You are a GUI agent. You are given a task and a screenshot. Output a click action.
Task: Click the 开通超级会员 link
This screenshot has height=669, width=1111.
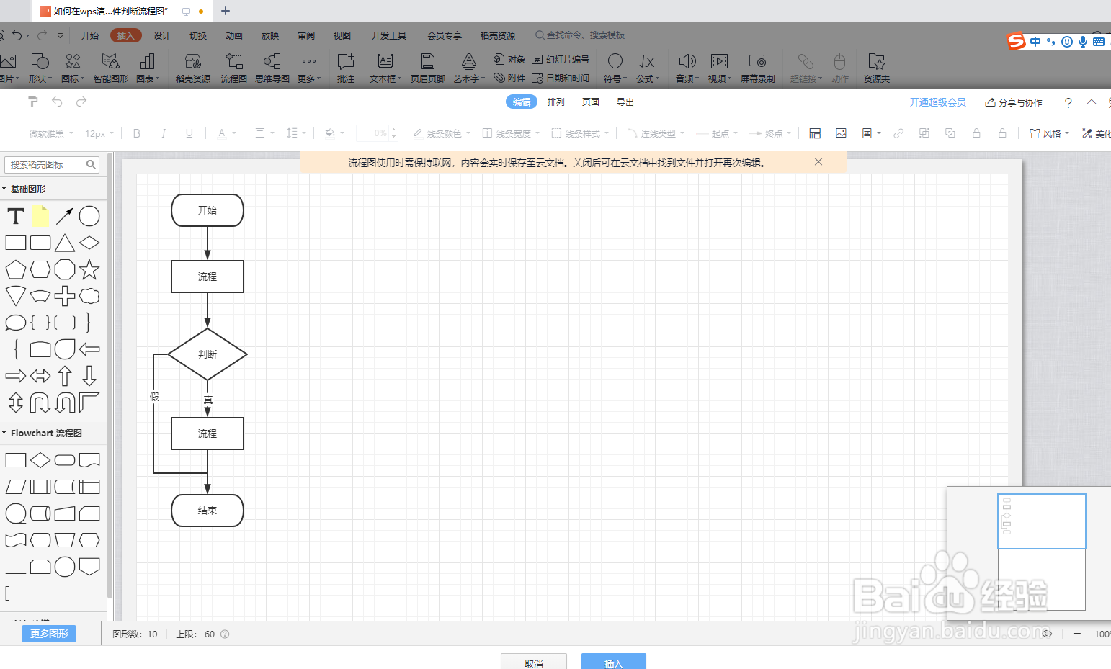(x=937, y=102)
